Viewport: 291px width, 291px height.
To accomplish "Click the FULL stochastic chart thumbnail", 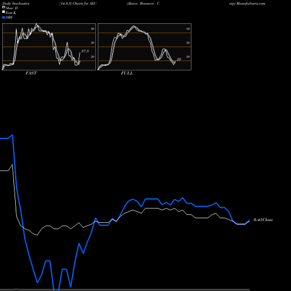I will pyautogui.click(x=144, y=47).
